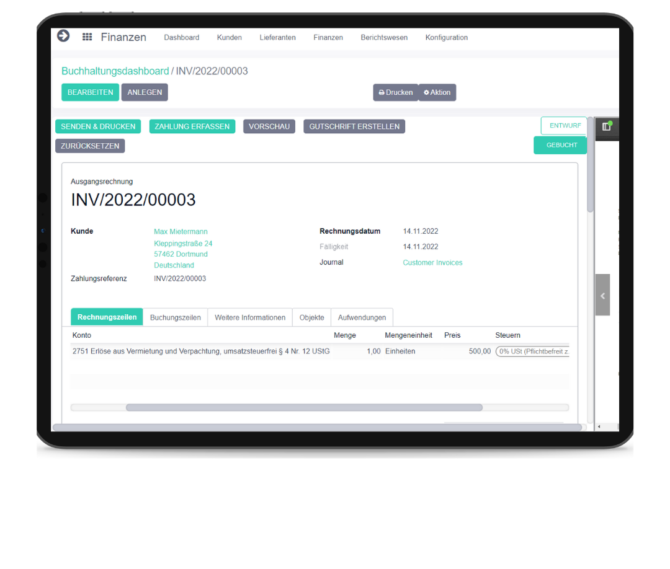This screenshot has height=569, width=670.
Task: Open the Berichtswesen menu
Action: pyautogui.click(x=384, y=37)
